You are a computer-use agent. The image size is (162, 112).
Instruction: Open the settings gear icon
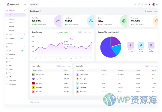tap(146, 4)
